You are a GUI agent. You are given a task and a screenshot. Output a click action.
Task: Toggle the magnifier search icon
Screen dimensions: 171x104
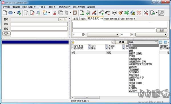[161, 13]
